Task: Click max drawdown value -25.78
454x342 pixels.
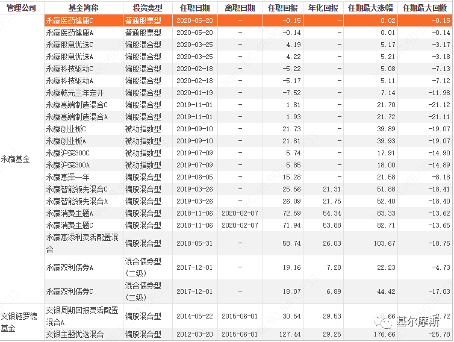Action: click(439, 334)
